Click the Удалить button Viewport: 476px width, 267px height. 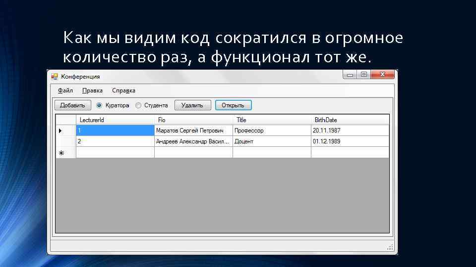(192, 105)
